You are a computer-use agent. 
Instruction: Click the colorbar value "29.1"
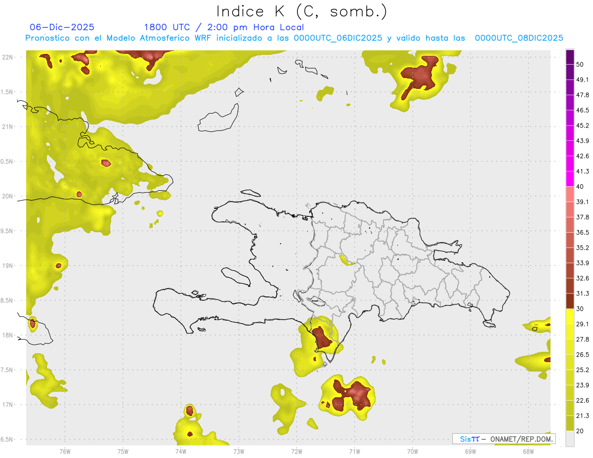click(583, 324)
